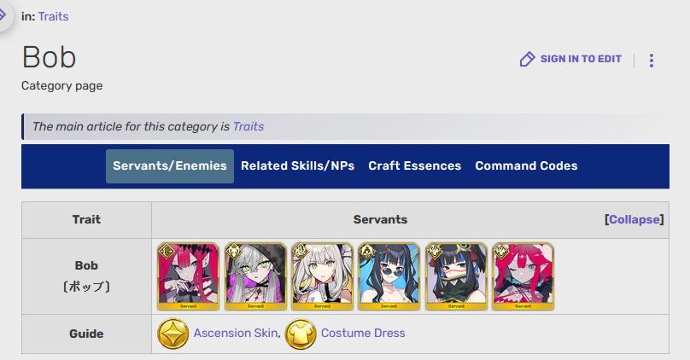The height and width of the screenshot is (360, 690).
Task: Open the Costume Dress link
Action: click(x=363, y=334)
